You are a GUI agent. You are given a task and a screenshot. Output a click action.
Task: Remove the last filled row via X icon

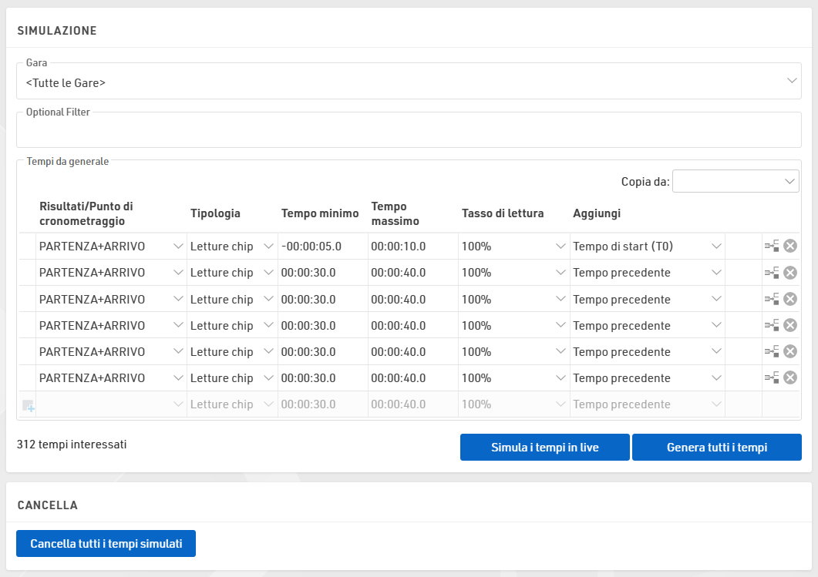tap(789, 377)
